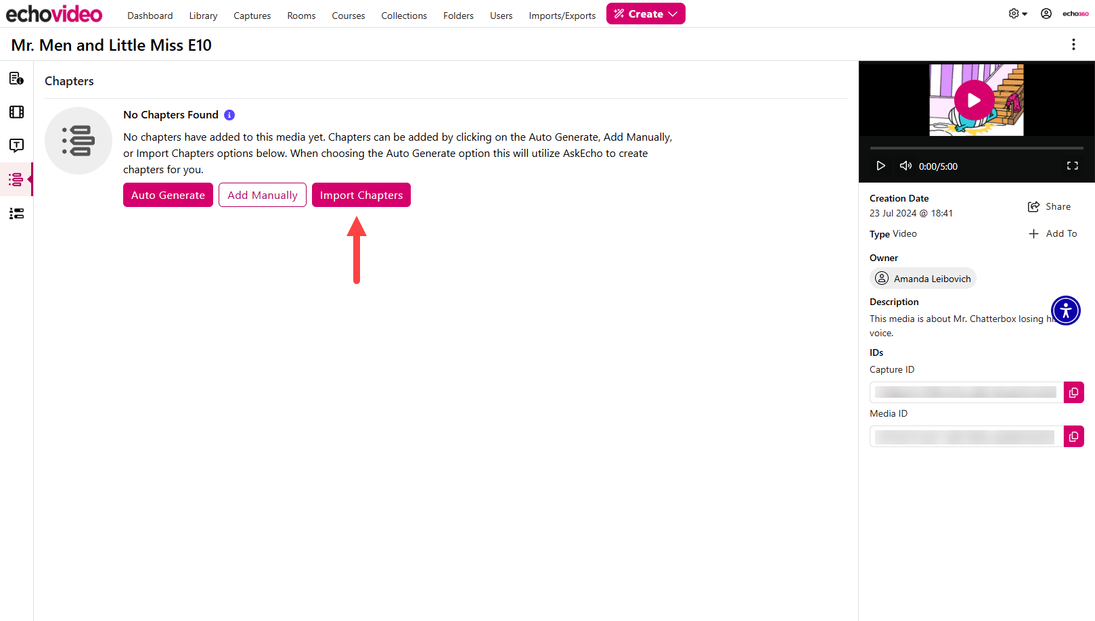
Task: Copy the Capture ID to clipboard
Action: (1073, 392)
